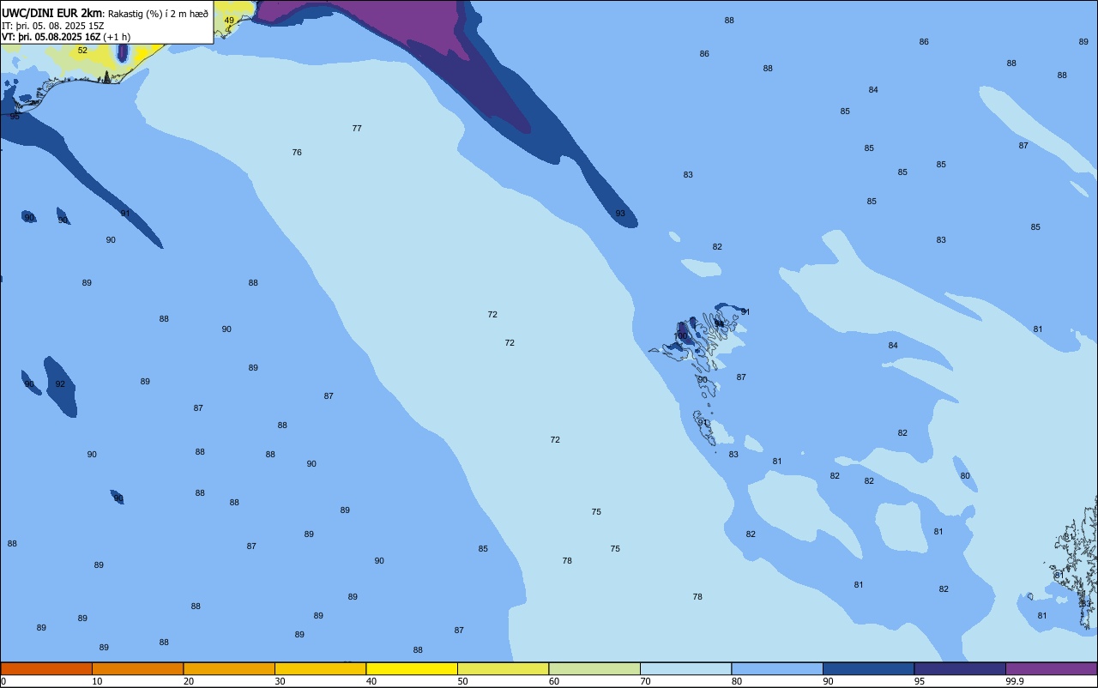Click the legend tick label '70'

click(x=645, y=681)
